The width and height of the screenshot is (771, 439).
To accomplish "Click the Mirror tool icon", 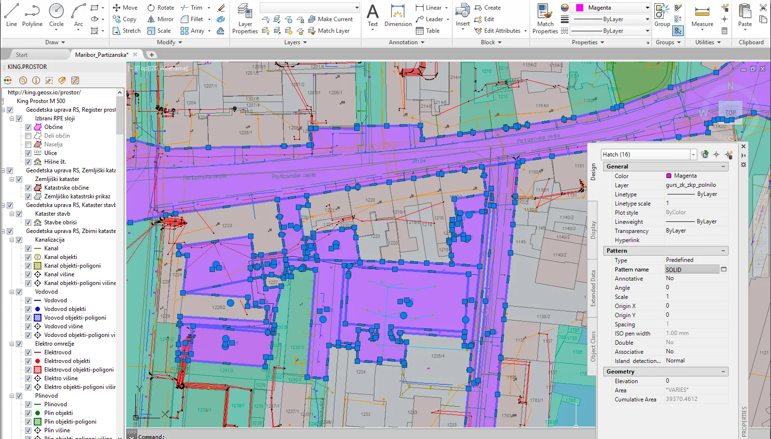I will point(151,19).
